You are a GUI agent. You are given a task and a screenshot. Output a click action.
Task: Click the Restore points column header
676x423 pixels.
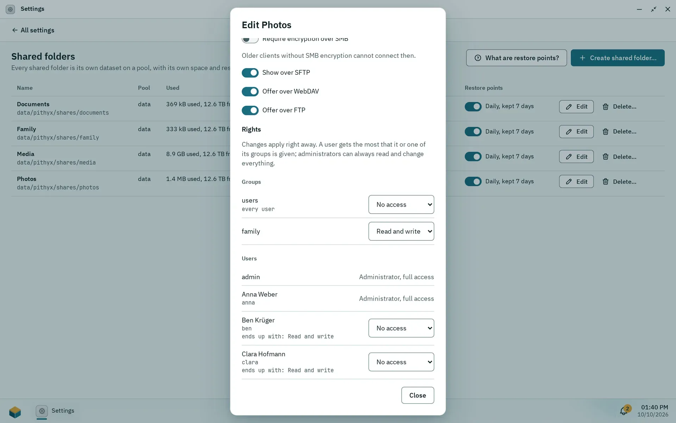[x=483, y=88]
